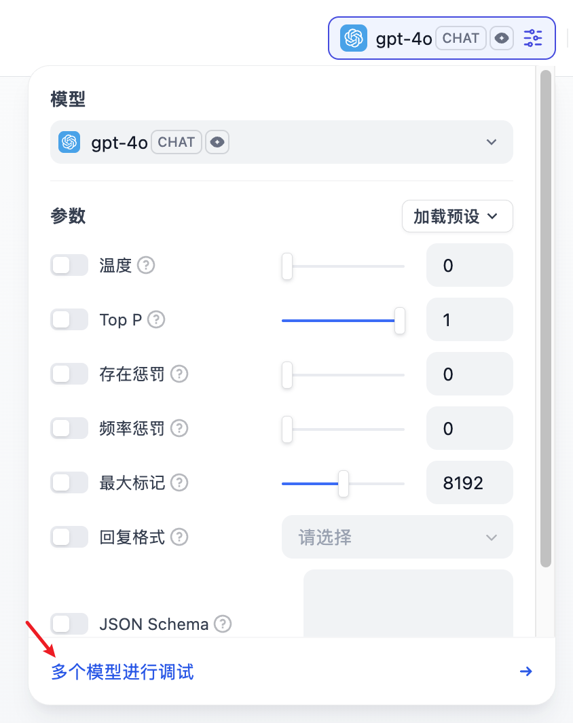Image resolution: width=573 pixels, height=723 pixels.
Task: Open the 回复格式 请选择 dropdown
Action: [x=397, y=537]
